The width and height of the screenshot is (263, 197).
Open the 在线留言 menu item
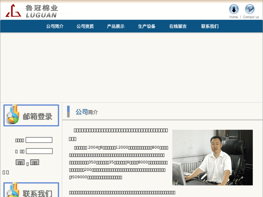[178, 26]
